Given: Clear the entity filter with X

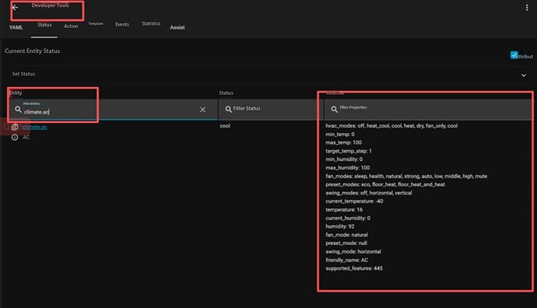Looking at the screenshot, I should coord(203,110).
